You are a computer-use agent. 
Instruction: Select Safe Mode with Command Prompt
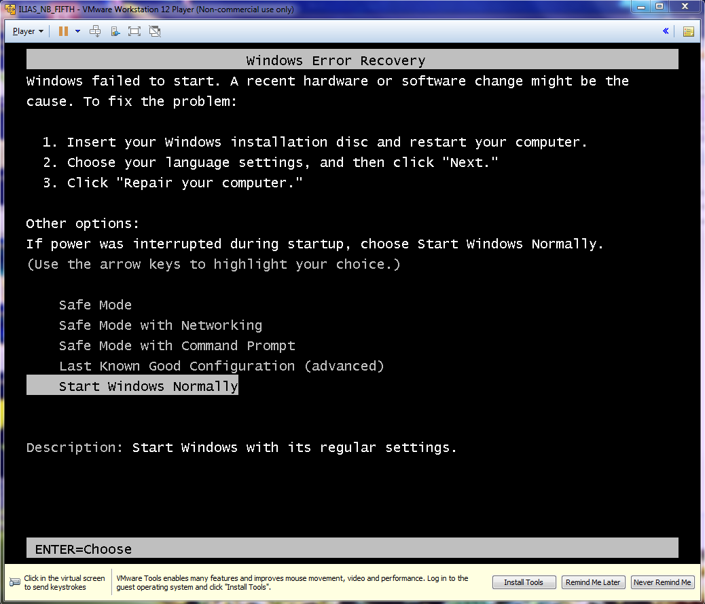(177, 345)
